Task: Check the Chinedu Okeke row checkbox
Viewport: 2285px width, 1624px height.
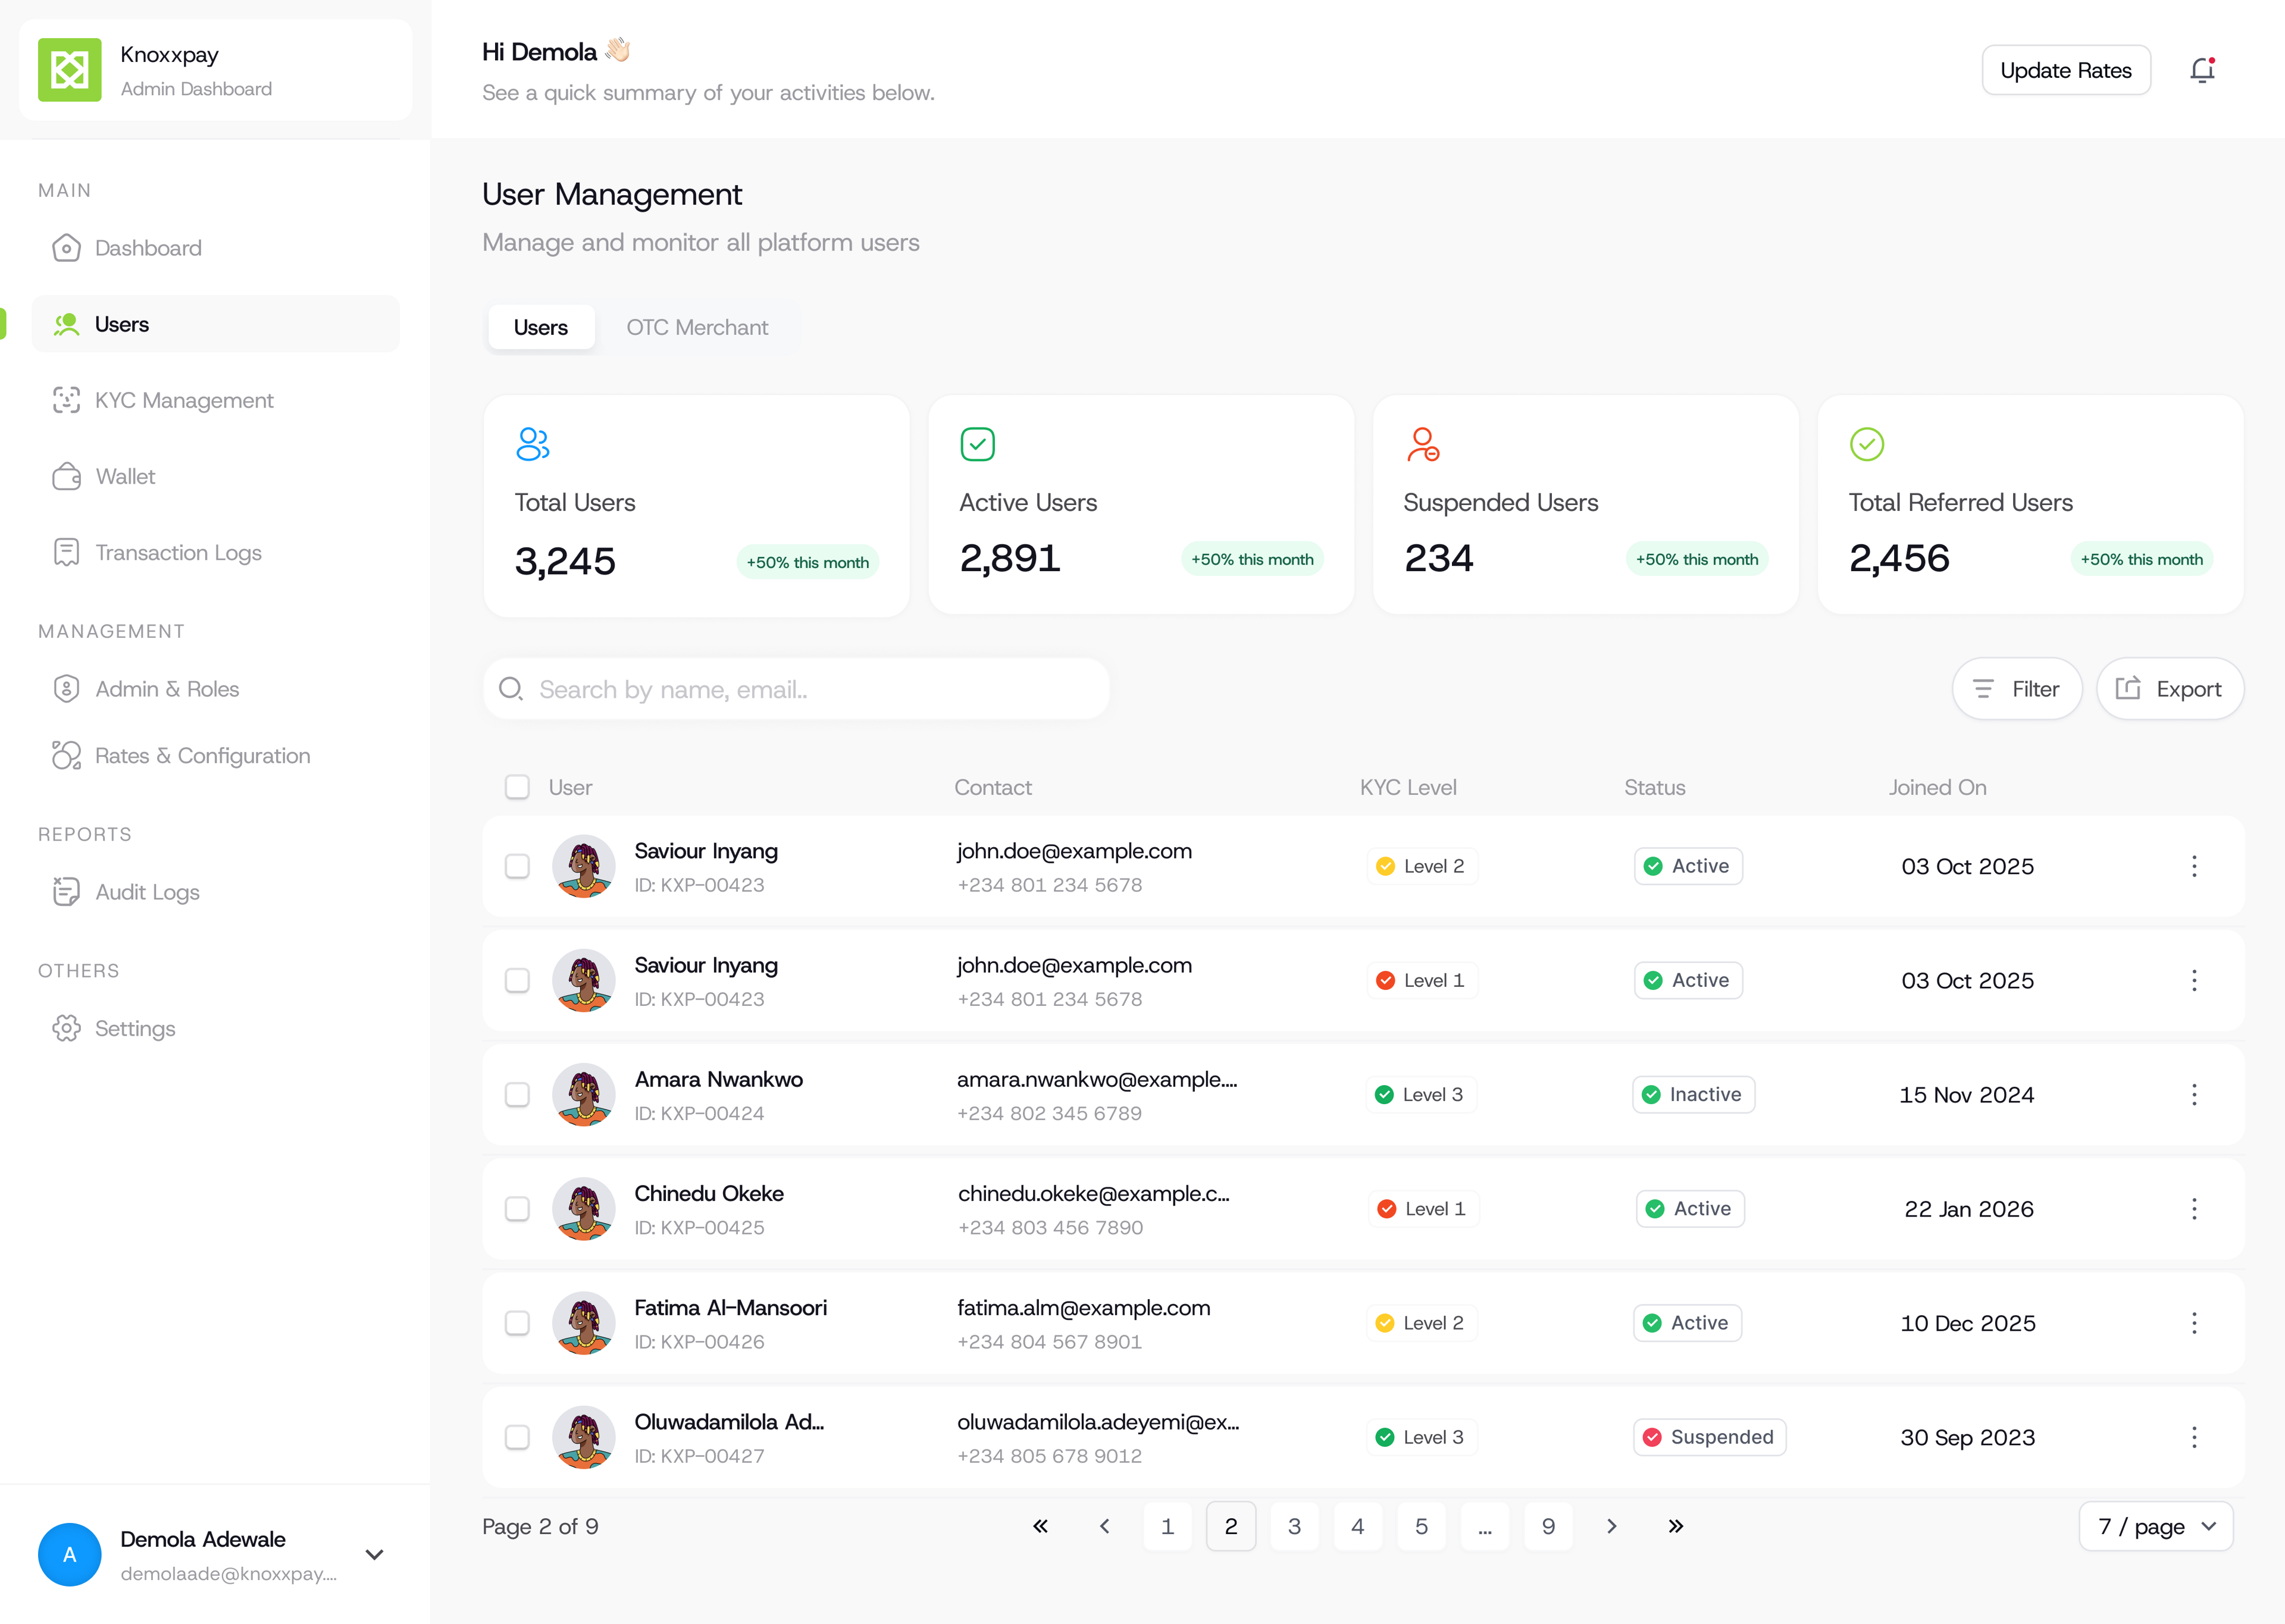Action: pyautogui.click(x=517, y=1209)
